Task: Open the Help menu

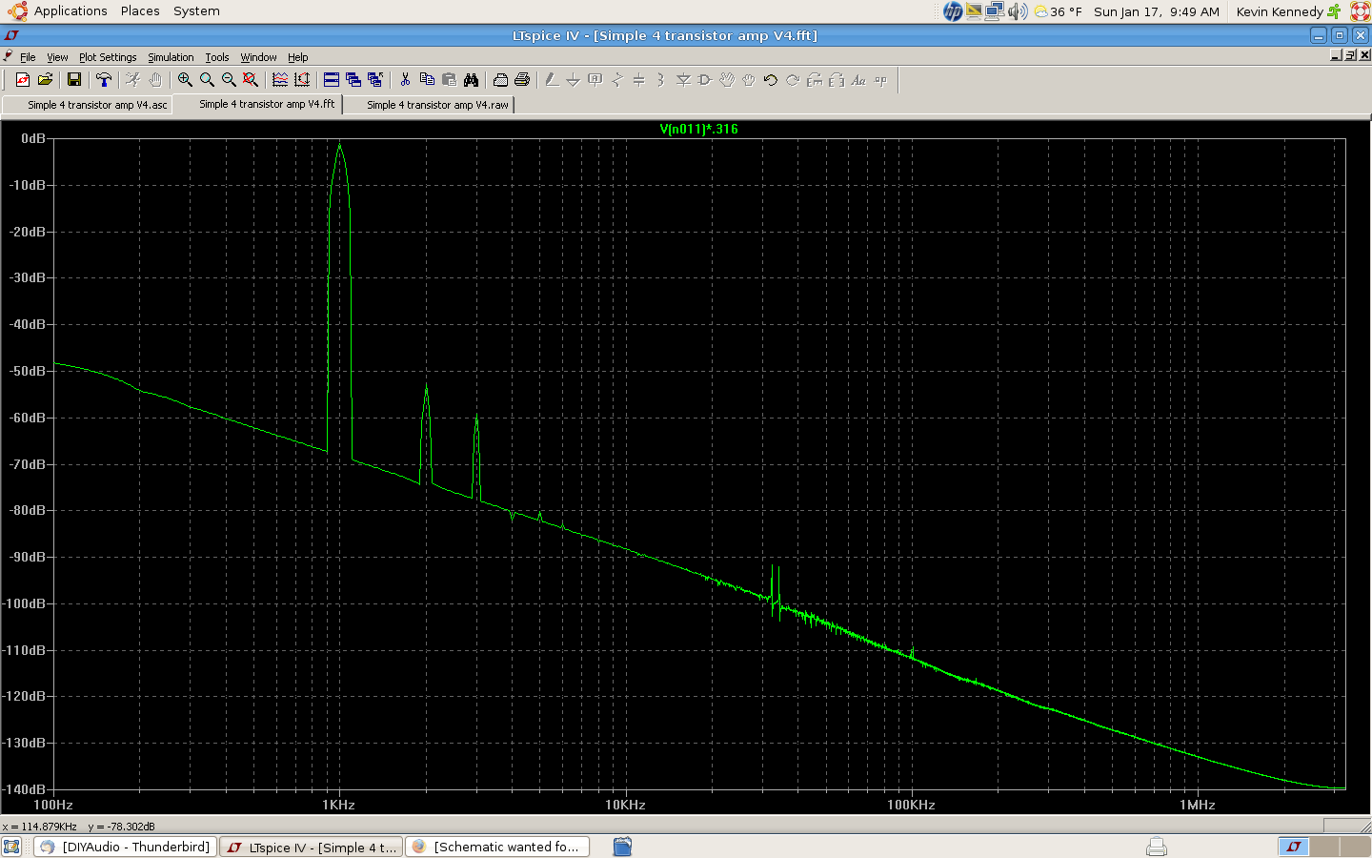Action: [x=298, y=57]
